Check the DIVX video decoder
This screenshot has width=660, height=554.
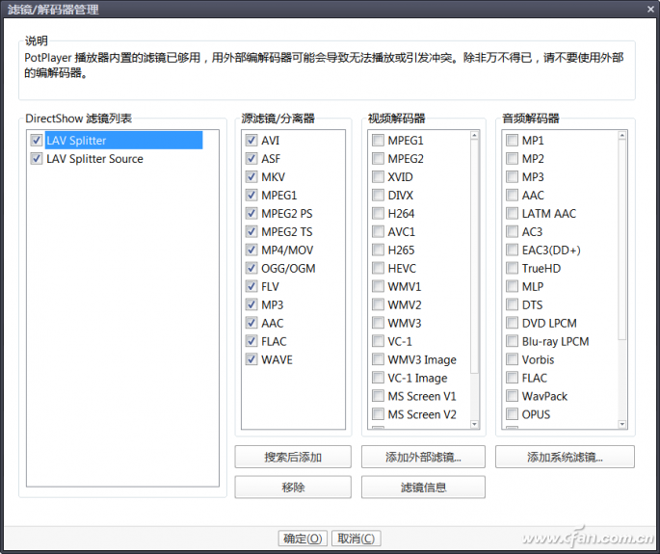(378, 196)
